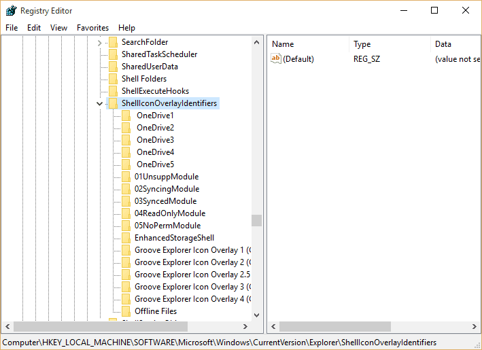Open the View menu
The width and height of the screenshot is (482, 350).
pyautogui.click(x=58, y=28)
